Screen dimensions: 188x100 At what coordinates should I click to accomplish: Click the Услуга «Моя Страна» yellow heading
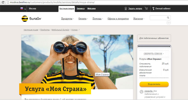(55, 89)
